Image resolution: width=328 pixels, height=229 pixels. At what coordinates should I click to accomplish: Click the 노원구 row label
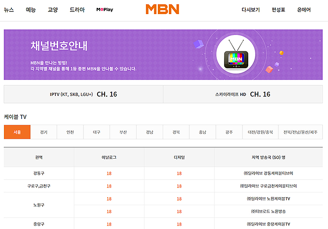pos(39,205)
